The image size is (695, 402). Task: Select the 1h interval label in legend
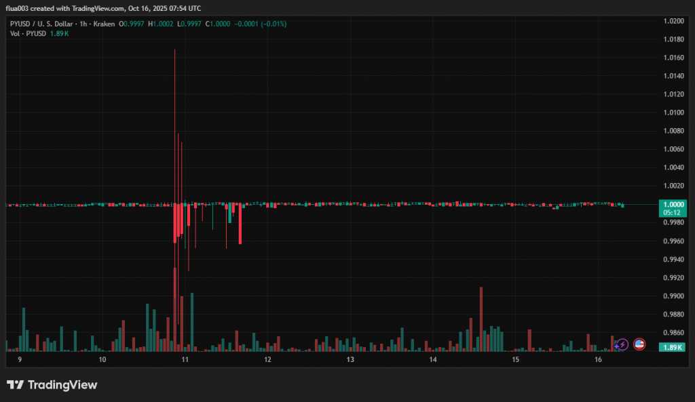click(x=84, y=24)
